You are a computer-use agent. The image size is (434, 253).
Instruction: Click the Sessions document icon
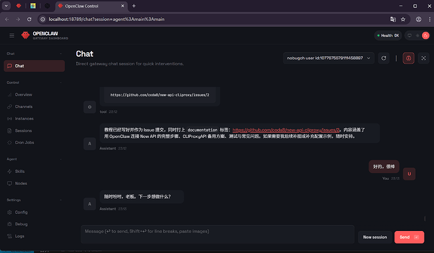coord(9,130)
